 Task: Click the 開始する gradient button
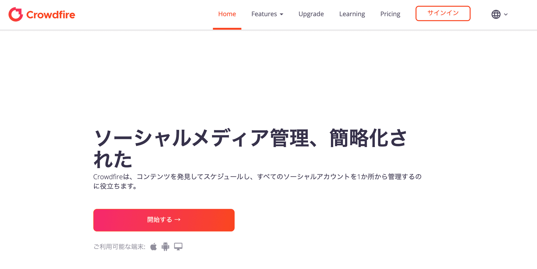click(x=164, y=220)
